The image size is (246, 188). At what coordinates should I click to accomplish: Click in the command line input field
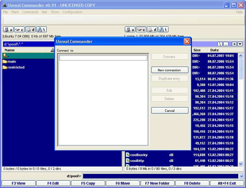pos(160,176)
